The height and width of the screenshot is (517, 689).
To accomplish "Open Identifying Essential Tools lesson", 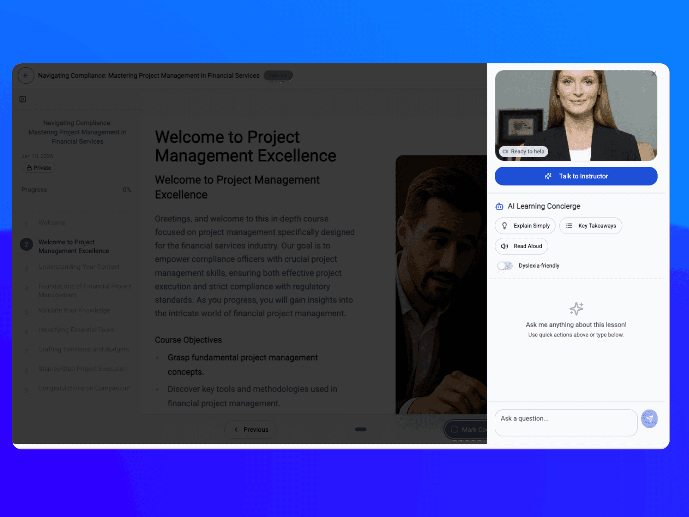I will click(76, 330).
